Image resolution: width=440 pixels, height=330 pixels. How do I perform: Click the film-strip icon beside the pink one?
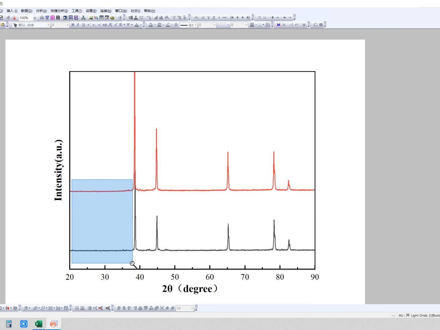pos(58,18)
